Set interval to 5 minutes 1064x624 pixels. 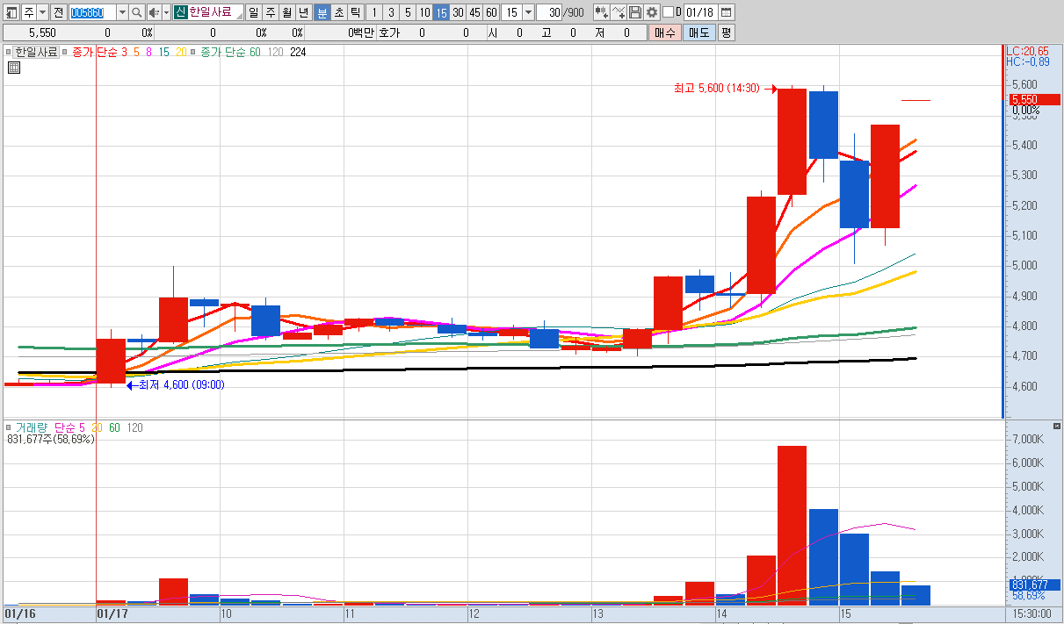pos(407,12)
